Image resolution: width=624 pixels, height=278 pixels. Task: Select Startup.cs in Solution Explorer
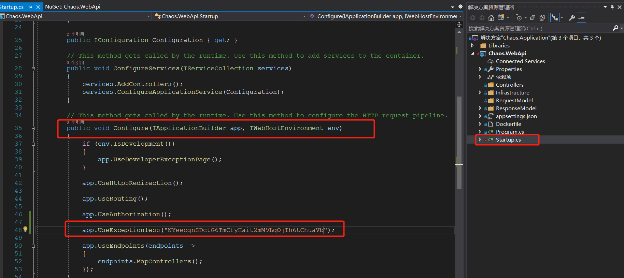click(508, 140)
